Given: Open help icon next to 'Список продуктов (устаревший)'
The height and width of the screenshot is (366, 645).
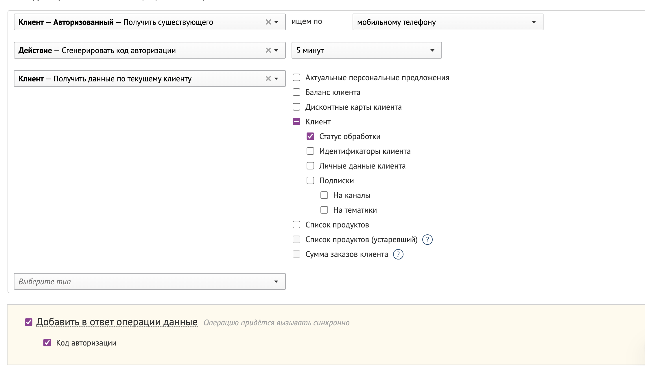Looking at the screenshot, I should coord(427,240).
